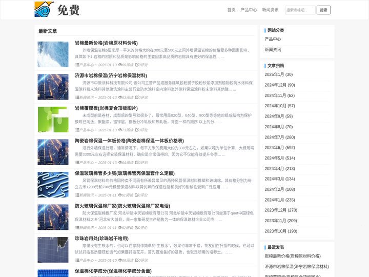Click circuit-board thumbnail of 保温玻璃棉管 article
The image size is (369, 277).
click(x=53, y=185)
